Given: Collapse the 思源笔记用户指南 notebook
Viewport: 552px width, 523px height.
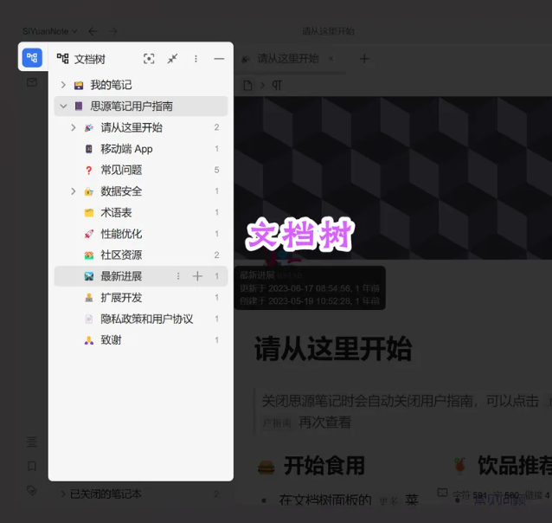Looking at the screenshot, I should pos(63,107).
